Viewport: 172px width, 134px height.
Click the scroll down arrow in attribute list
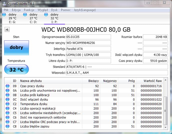point(165,127)
